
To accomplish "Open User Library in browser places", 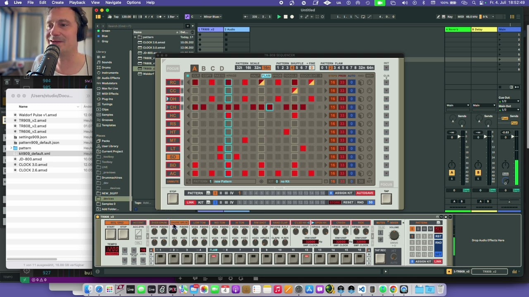I will [110, 146].
